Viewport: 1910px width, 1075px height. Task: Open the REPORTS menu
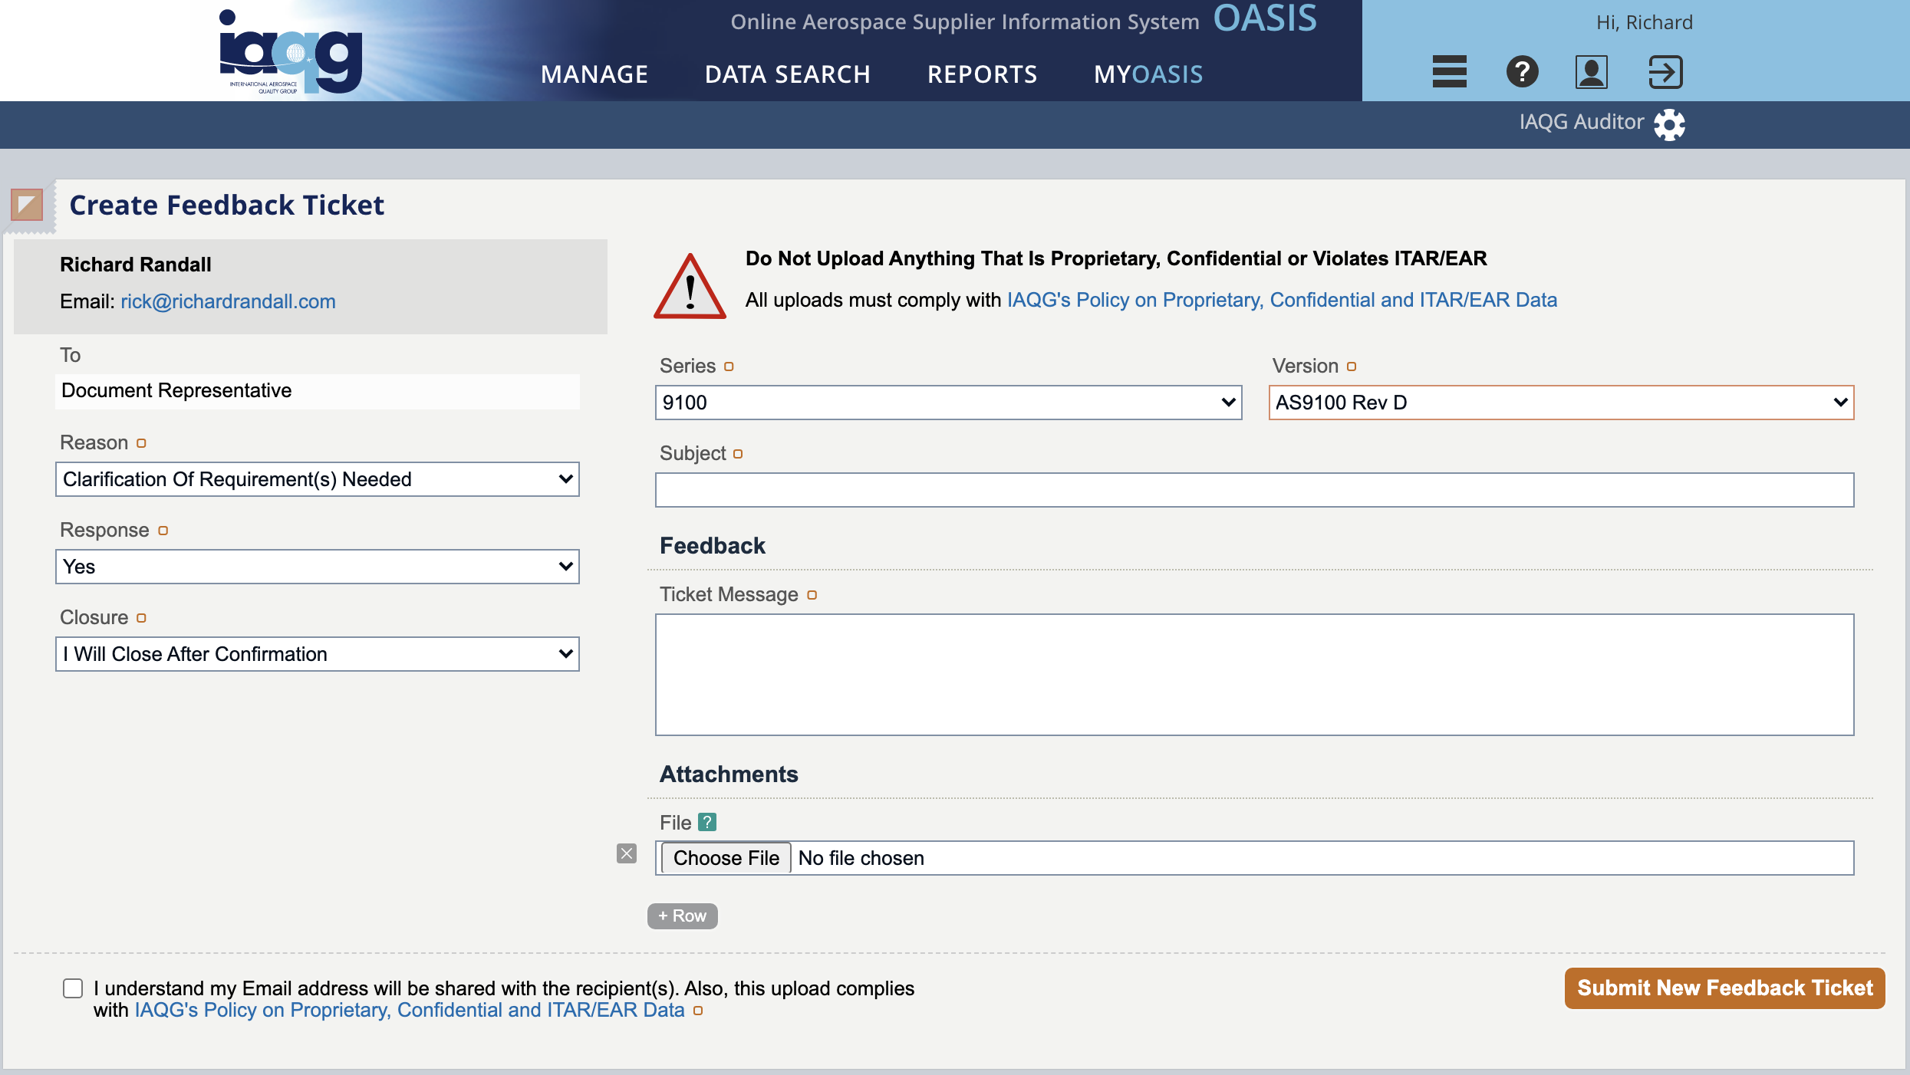click(x=982, y=74)
